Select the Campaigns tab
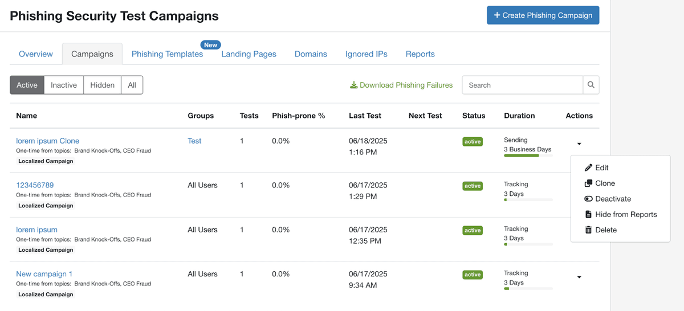Image resolution: width=684 pixels, height=311 pixels. (x=92, y=54)
